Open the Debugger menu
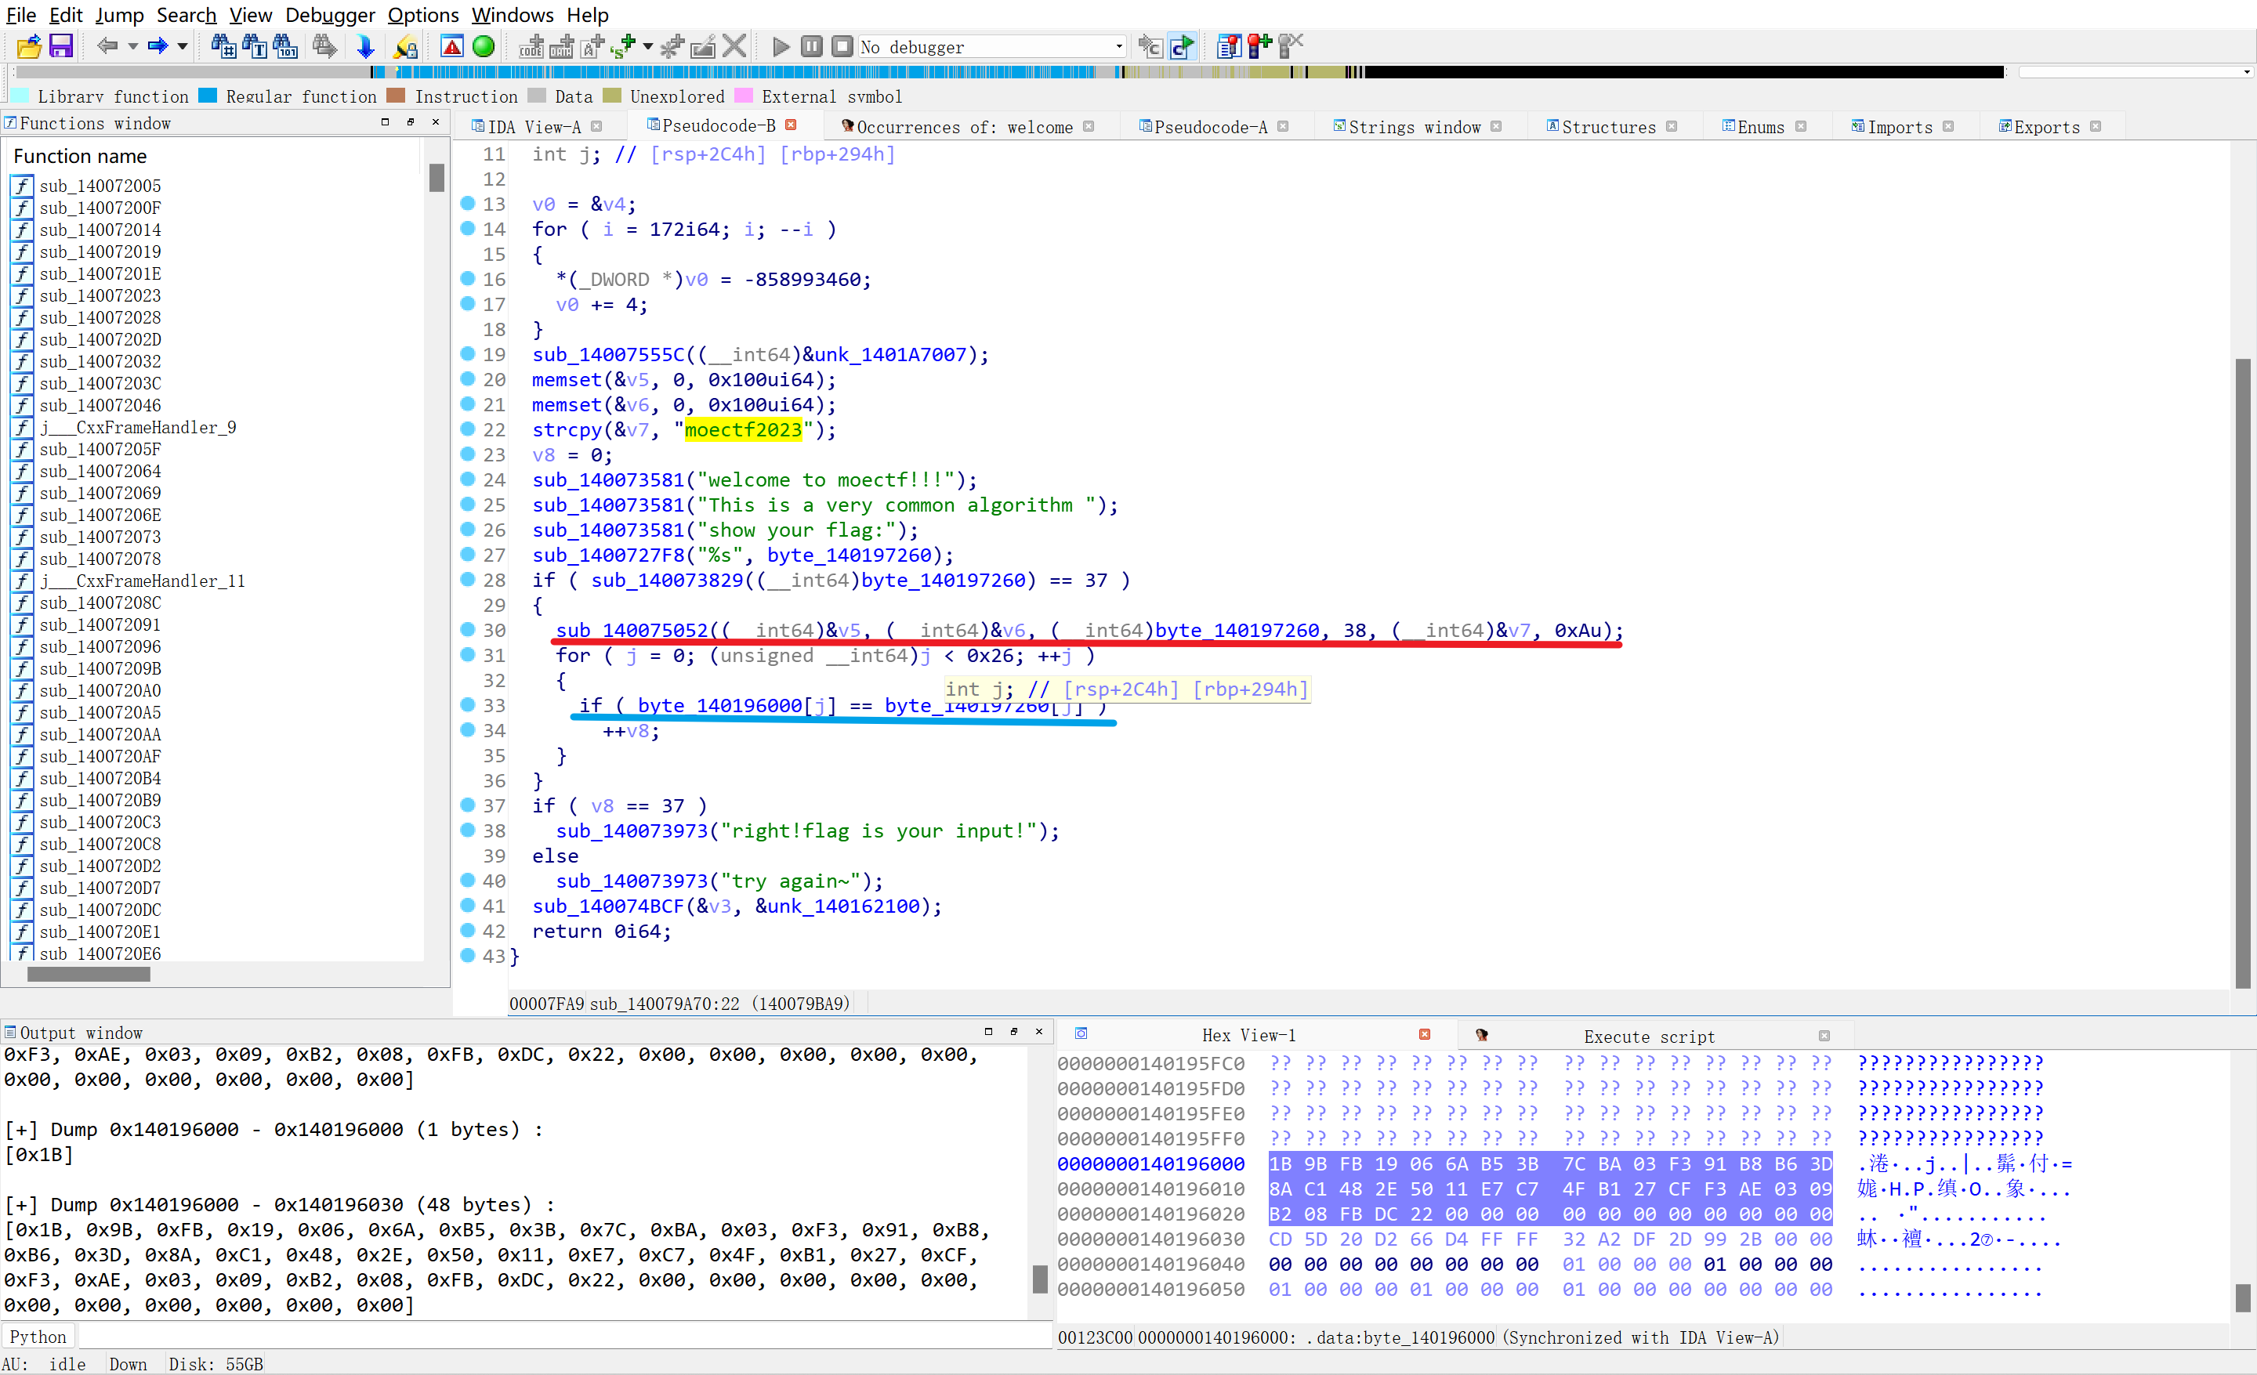The image size is (2257, 1375). [330, 15]
